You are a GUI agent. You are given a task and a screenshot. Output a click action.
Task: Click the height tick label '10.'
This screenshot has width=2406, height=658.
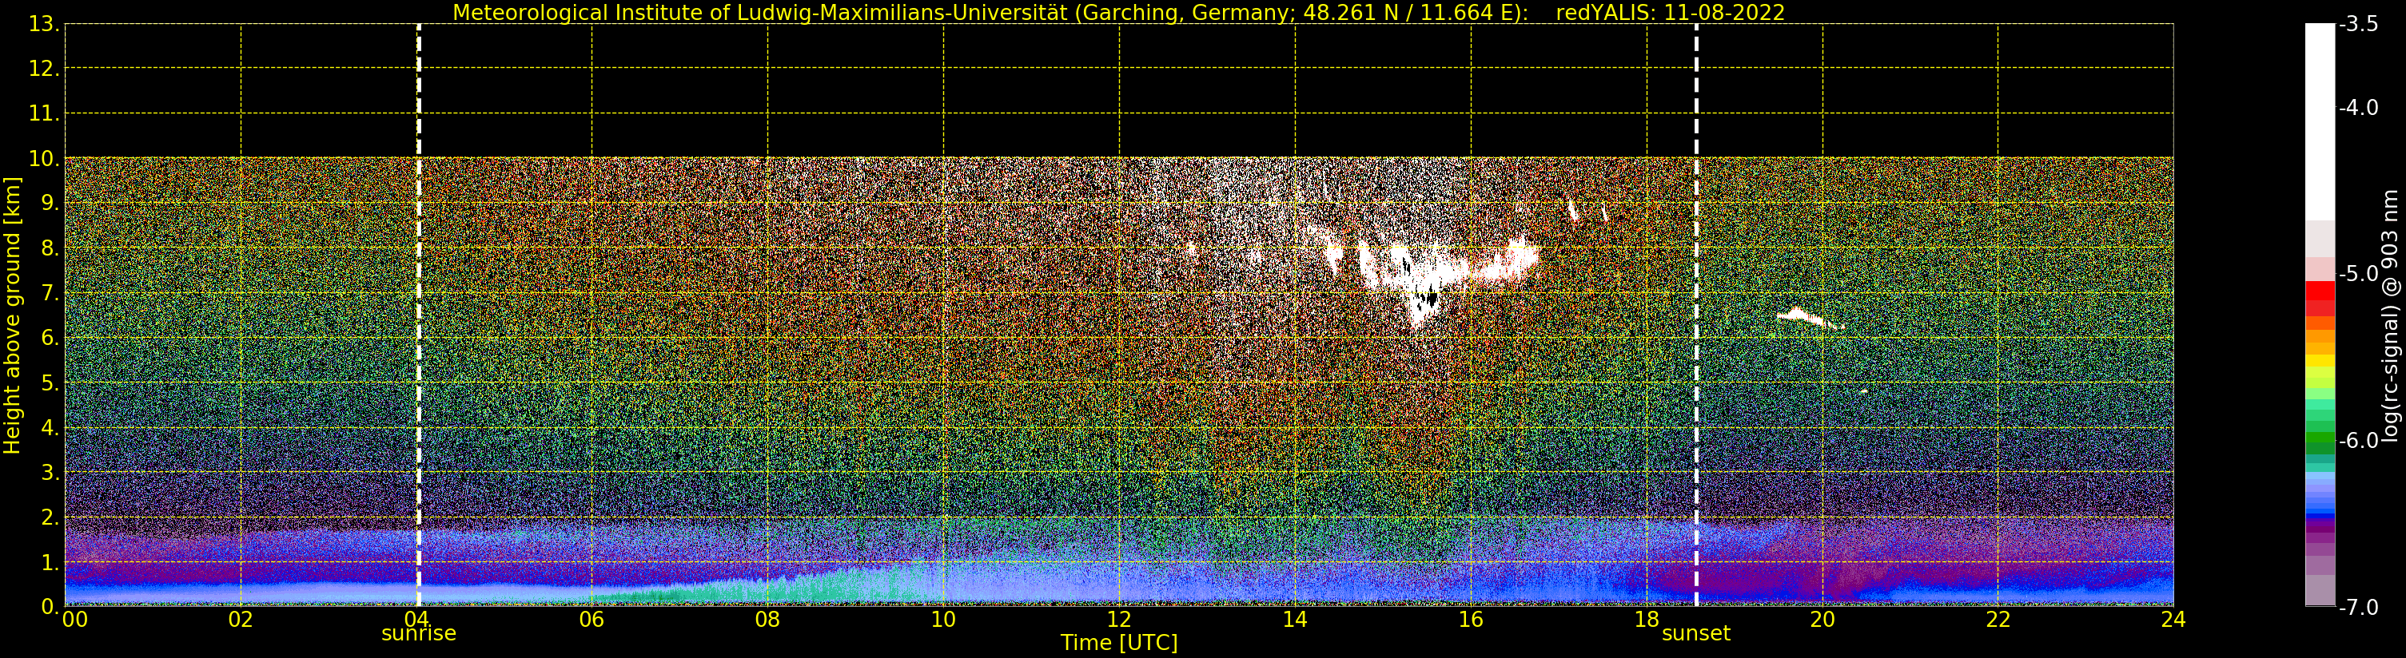(44, 159)
